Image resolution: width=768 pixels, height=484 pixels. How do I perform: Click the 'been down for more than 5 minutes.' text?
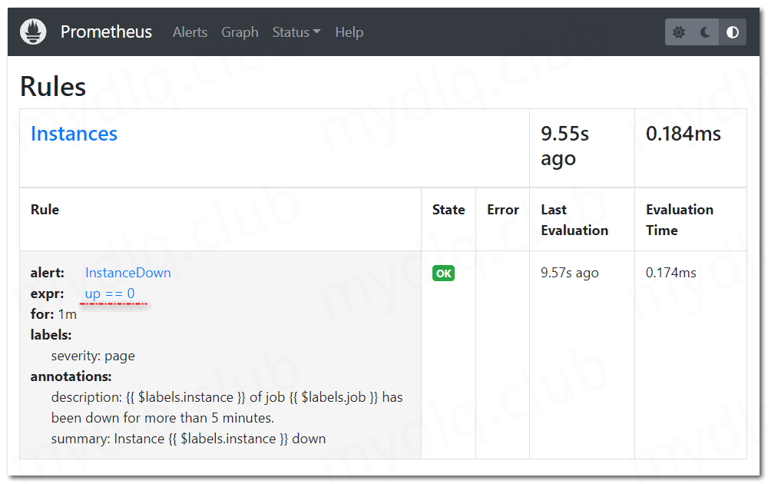[163, 418]
